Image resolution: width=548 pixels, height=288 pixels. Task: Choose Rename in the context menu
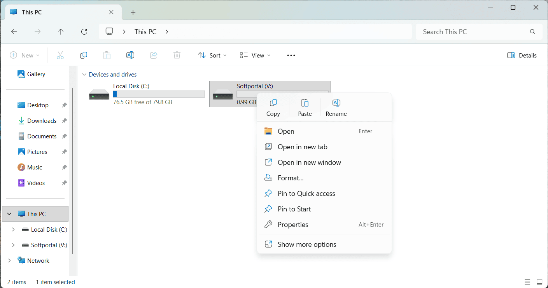pyautogui.click(x=336, y=108)
